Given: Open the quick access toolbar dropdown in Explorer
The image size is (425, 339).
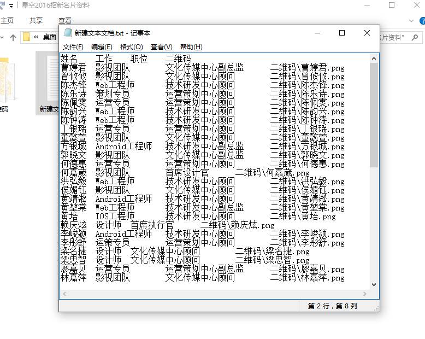Looking at the screenshot, I should pos(11,5).
